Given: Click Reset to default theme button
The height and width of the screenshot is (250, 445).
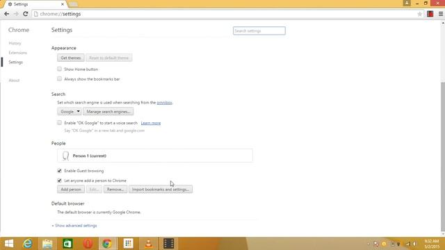Looking at the screenshot, I should pyautogui.click(x=109, y=58).
